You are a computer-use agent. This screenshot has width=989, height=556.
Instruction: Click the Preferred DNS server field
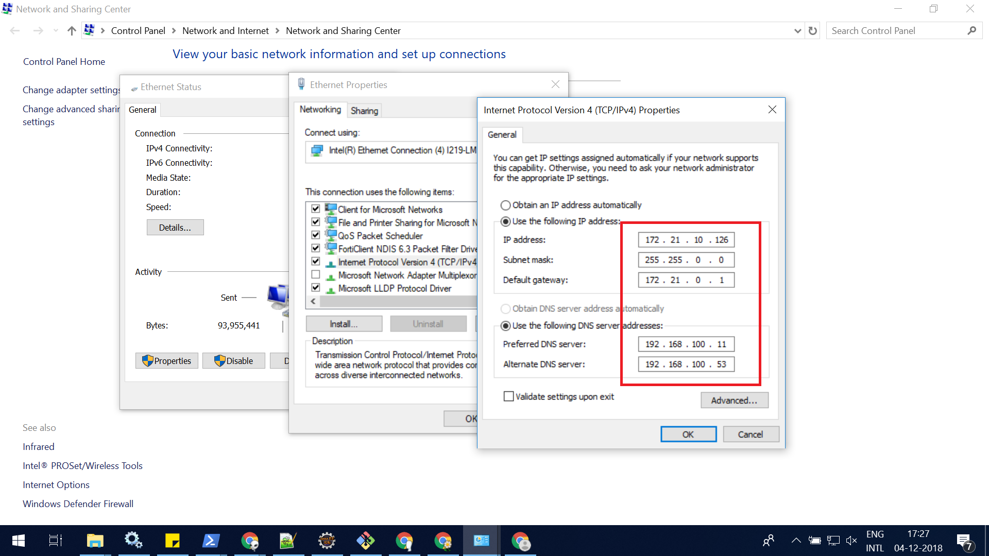point(686,344)
